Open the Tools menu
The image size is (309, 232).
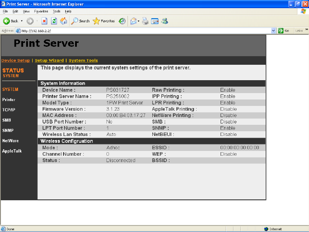click(x=56, y=11)
